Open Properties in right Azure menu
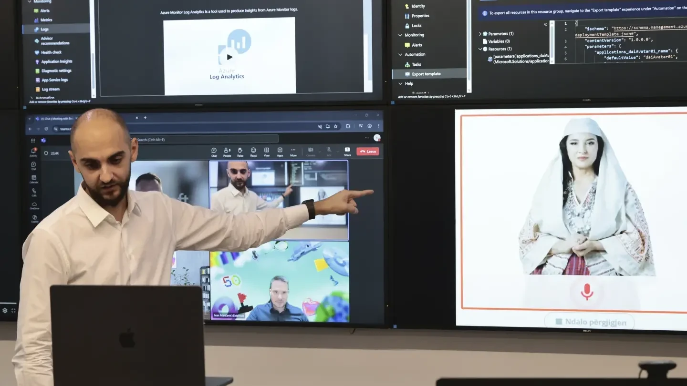The width and height of the screenshot is (687, 386). tap(417, 16)
